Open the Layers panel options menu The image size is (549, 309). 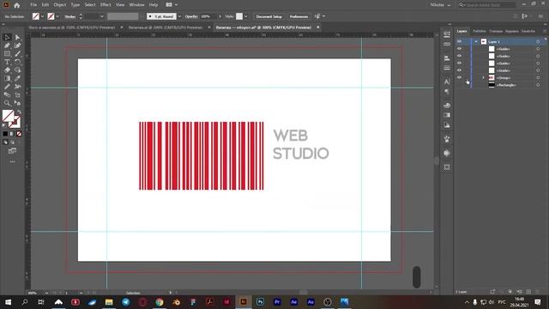pos(545,31)
